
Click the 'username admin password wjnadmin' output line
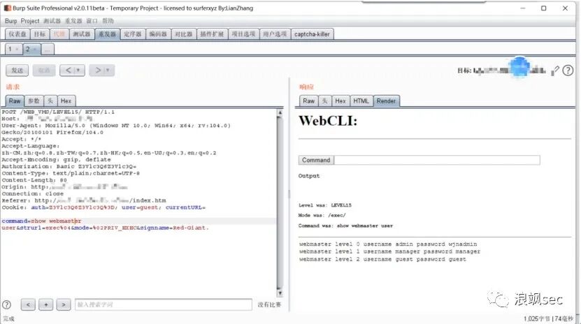point(420,244)
